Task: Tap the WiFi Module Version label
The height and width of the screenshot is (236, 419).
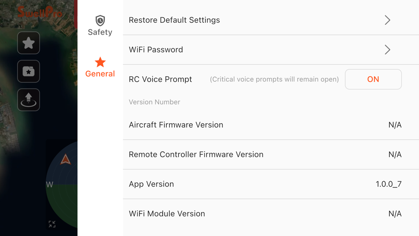Action: (x=167, y=214)
